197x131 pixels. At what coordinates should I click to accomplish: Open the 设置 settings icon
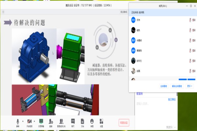101,121
